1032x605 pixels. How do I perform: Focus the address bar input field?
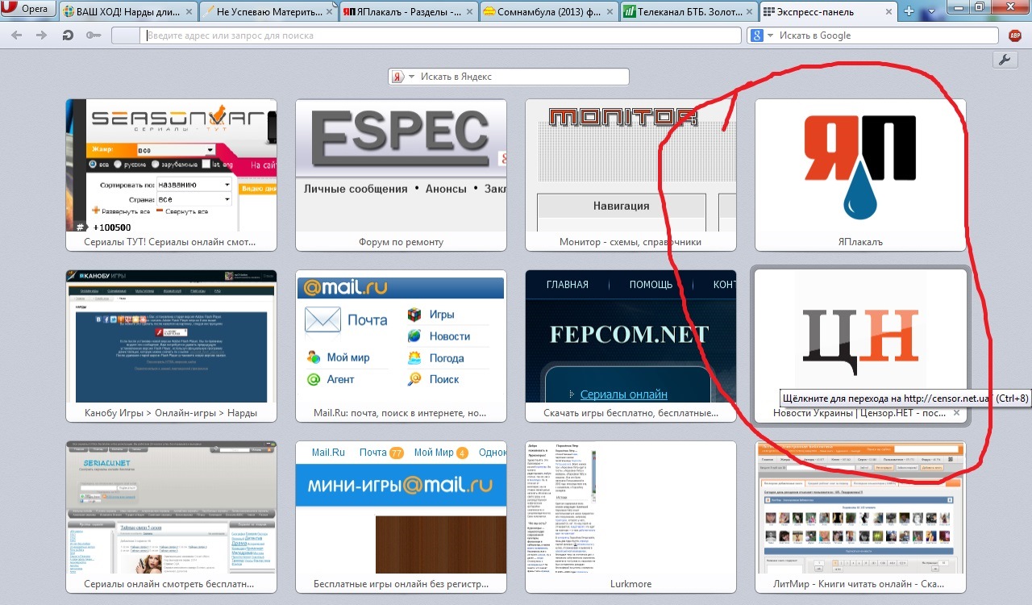(442, 35)
